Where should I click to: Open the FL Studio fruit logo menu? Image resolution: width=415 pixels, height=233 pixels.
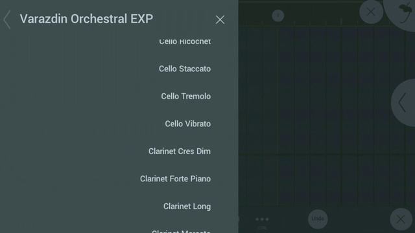[402, 13]
